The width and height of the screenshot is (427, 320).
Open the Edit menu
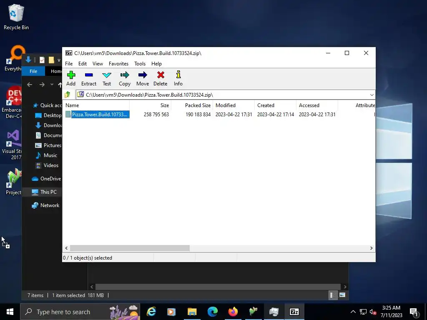tap(83, 64)
